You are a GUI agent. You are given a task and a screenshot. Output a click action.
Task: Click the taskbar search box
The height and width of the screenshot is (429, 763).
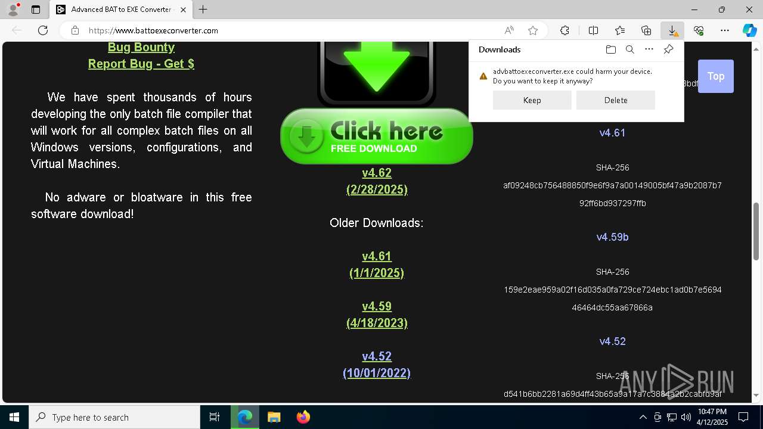click(x=114, y=417)
